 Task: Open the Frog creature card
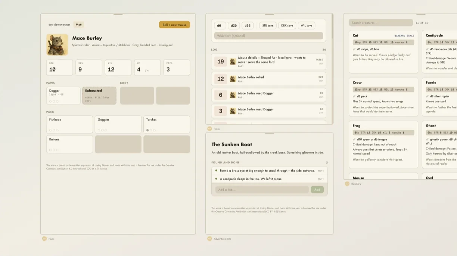pyautogui.click(x=383, y=144)
